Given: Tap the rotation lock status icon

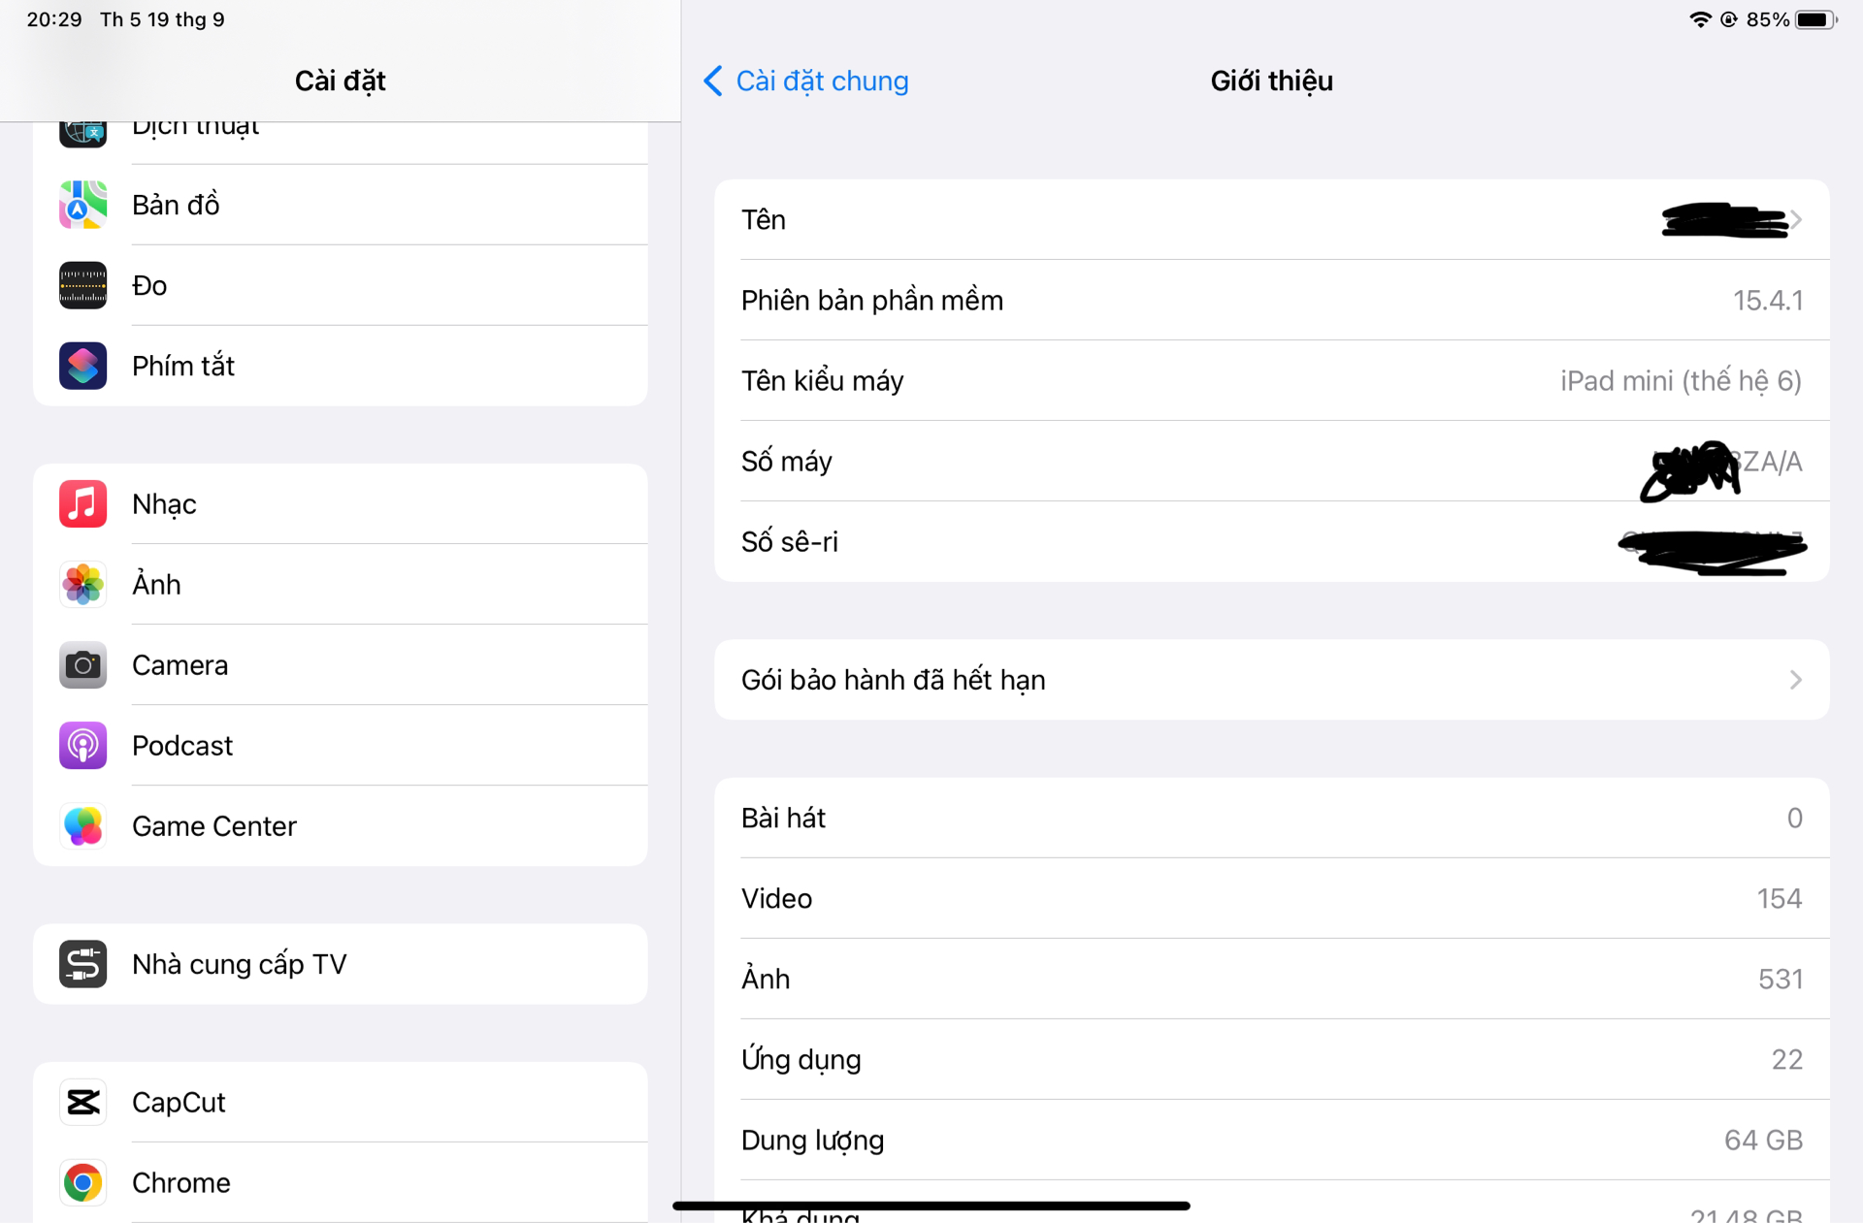Looking at the screenshot, I should tap(1729, 19).
